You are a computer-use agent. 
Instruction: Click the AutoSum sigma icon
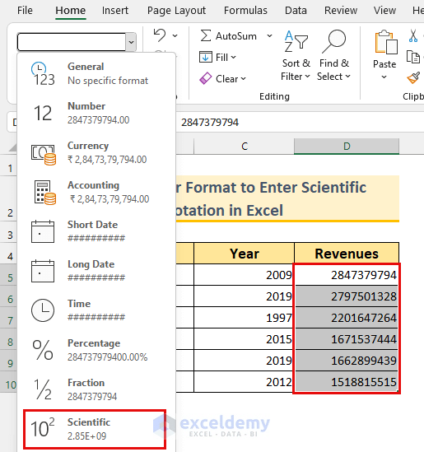(206, 35)
